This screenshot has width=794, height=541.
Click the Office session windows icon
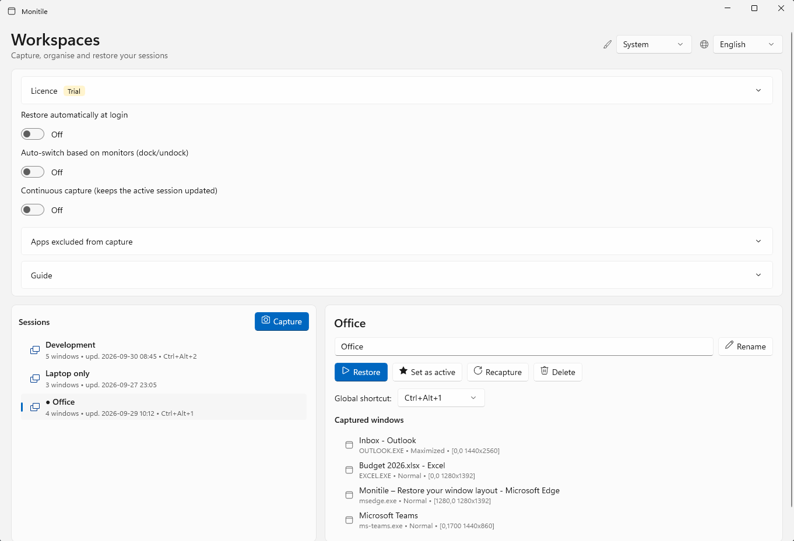pos(35,407)
